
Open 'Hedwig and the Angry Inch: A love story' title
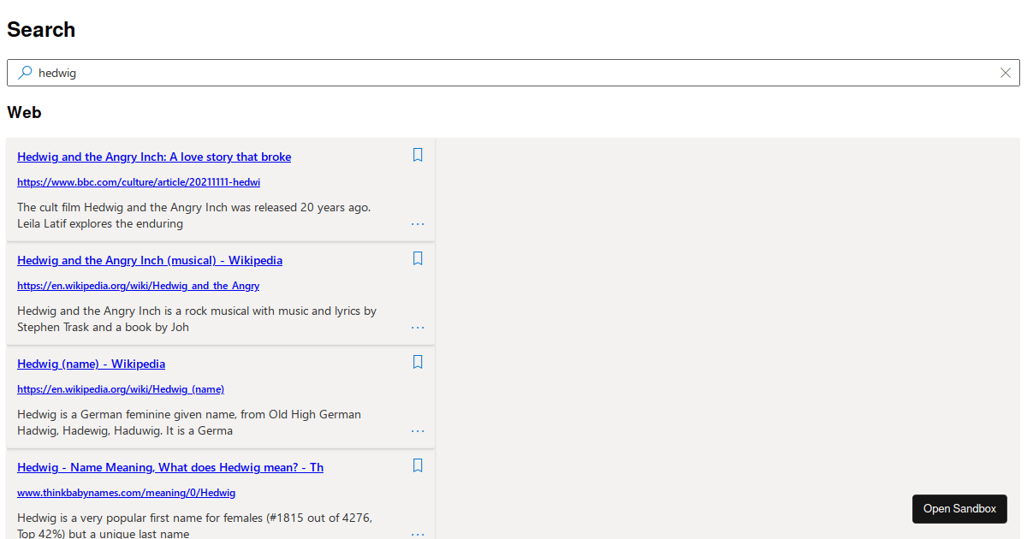154,157
